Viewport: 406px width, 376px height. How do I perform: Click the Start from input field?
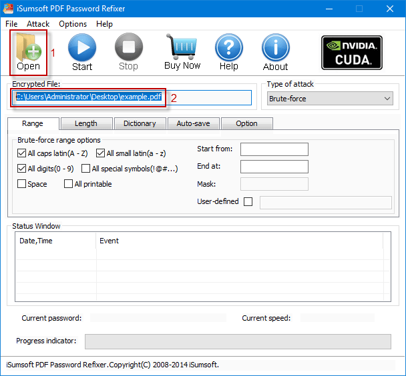274,149
